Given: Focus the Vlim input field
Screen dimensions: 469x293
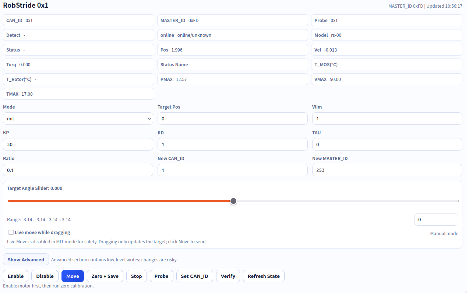Looking at the screenshot, I should [387, 119].
